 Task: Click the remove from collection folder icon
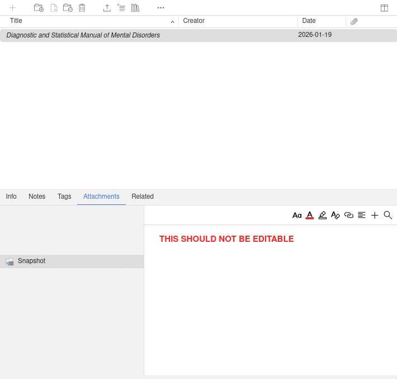pos(68,8)
